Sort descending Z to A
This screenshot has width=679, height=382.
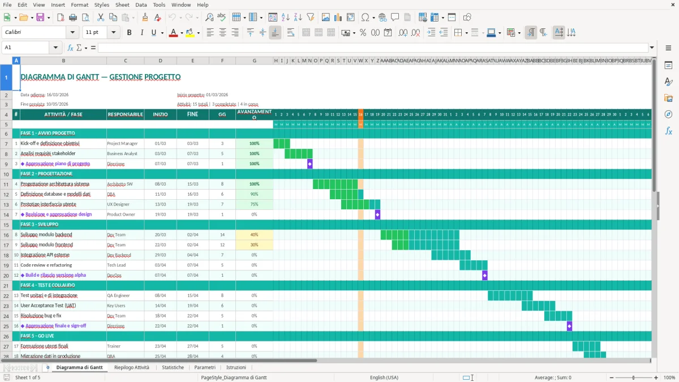[x=298, y=18]
